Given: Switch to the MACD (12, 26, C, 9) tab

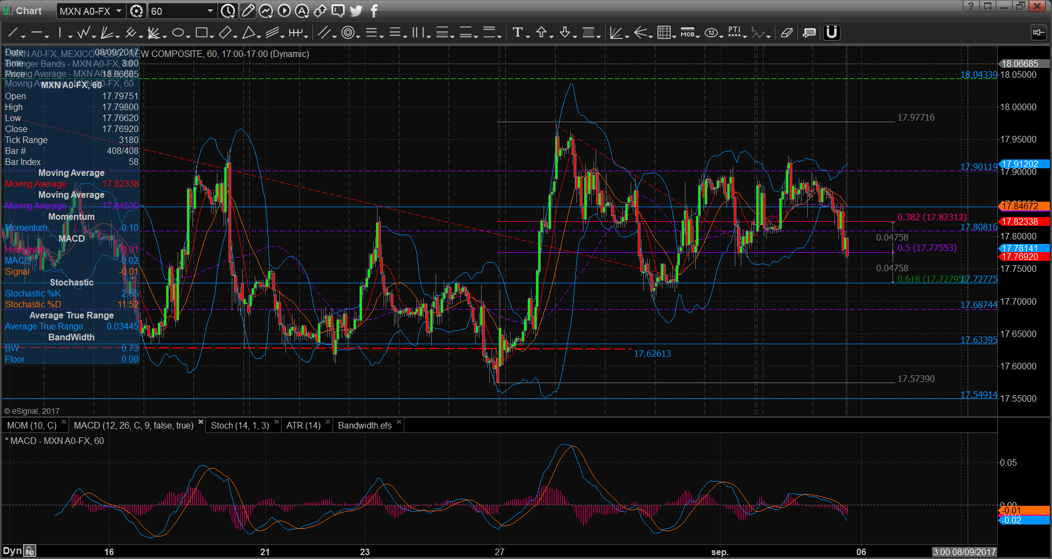Looking at the screenshot, I should pyautogui.click(x=134, y=425).
